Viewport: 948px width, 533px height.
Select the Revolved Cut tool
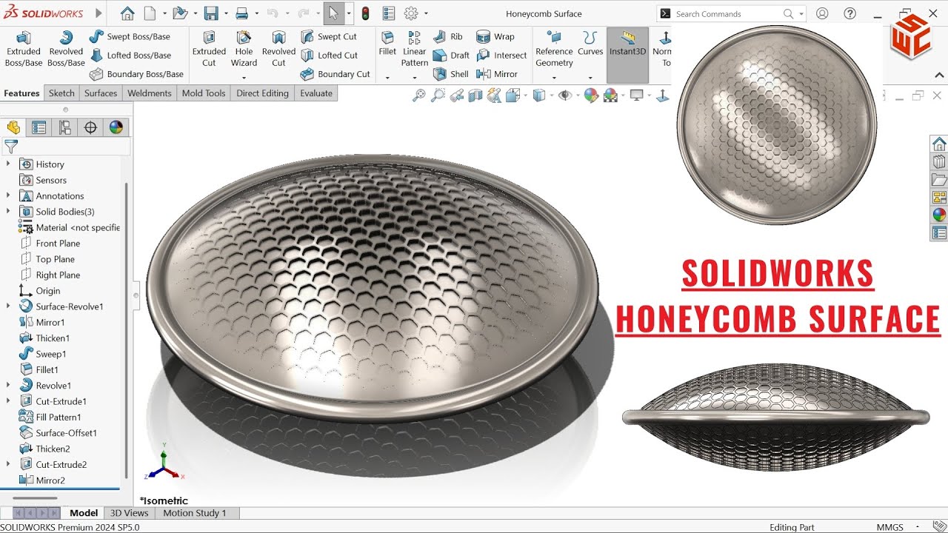coord(278,50)
